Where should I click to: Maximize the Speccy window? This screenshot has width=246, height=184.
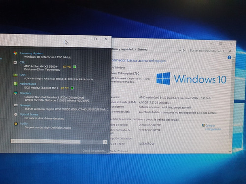[x=95, y=39]
